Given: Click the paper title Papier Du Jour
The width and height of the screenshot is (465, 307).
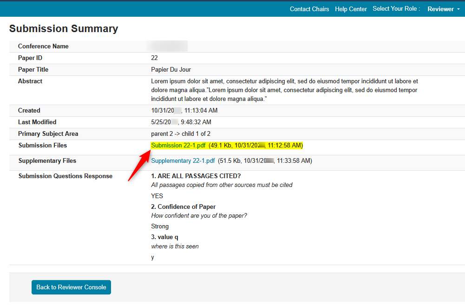Looking at the screenshot, I should 171,70.
